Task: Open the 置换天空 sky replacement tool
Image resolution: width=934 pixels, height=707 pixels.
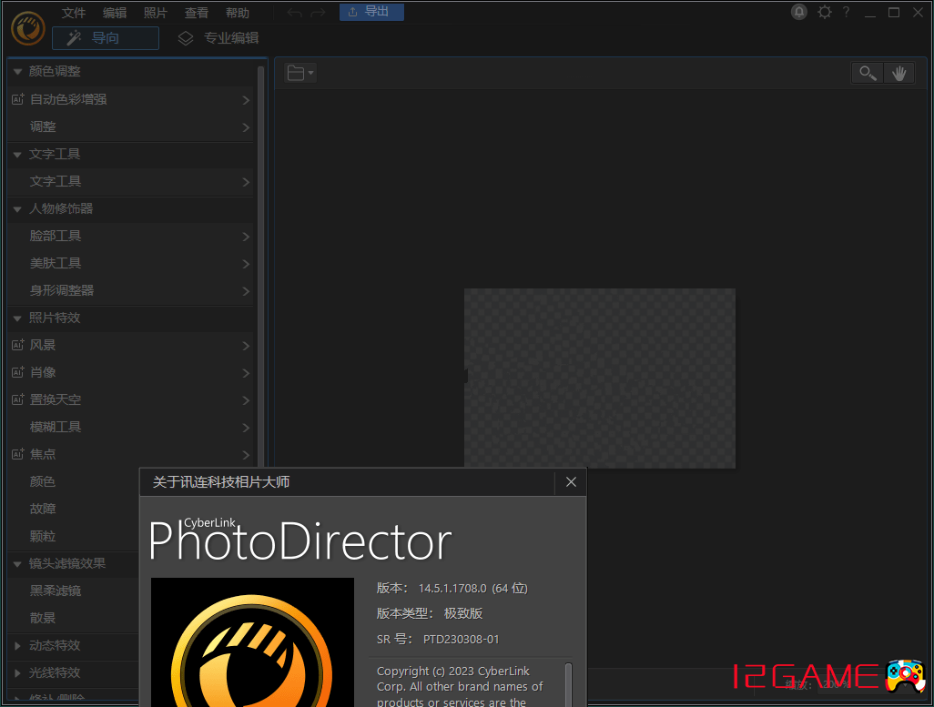Action: click(56, 399)
